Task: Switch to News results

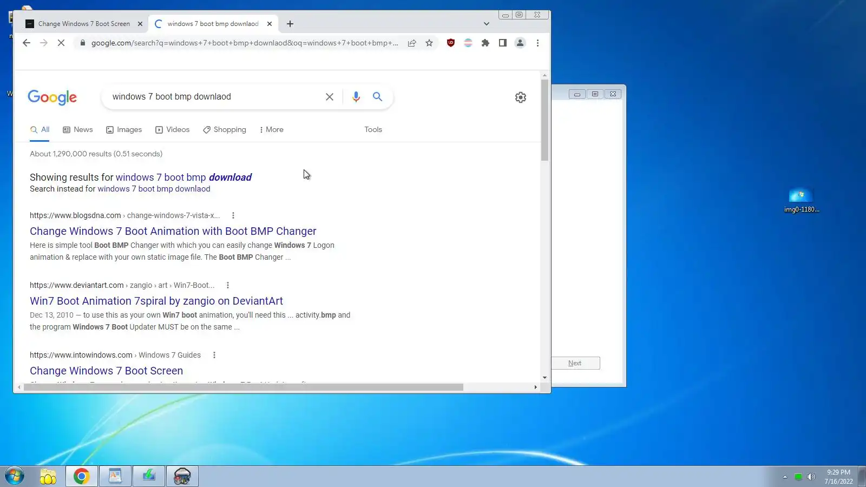Action: point(78,130)
